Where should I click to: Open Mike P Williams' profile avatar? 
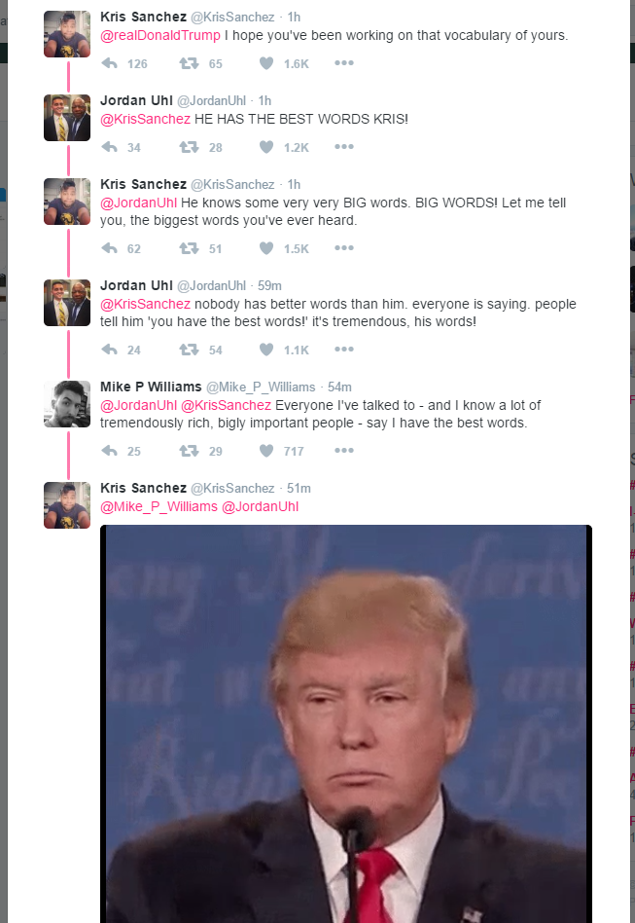(67, 404)
